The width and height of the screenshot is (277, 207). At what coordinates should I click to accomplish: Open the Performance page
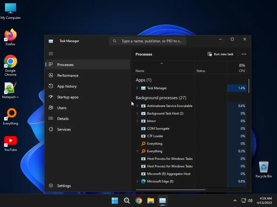tap(88, 75)
